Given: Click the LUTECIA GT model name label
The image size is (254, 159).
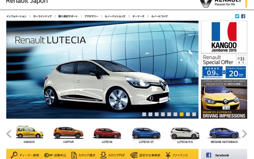Looking at the screenshot, I should pyautogui.click(x=146, y=142).
